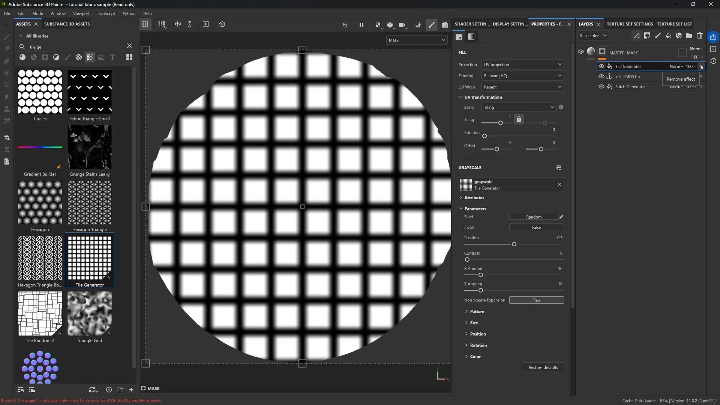The height and width of the screenshot is (405, 720).
Task: Switch to Texture Set Settings tab
Action: 630,24
